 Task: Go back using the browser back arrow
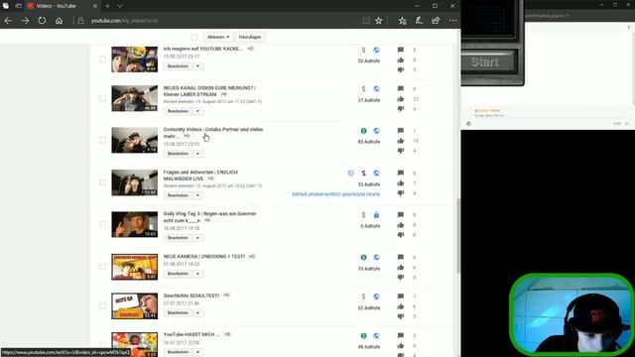tap(8, 21)
